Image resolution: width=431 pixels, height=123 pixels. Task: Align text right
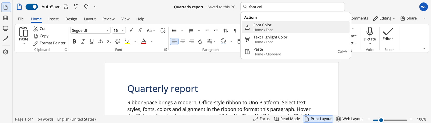(192, 41)
